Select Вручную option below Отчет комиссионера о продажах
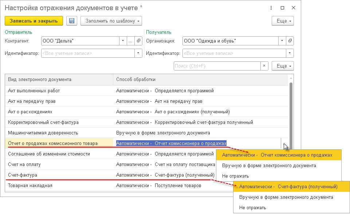This screenshot has height=214, width=350. pos(269,166)
